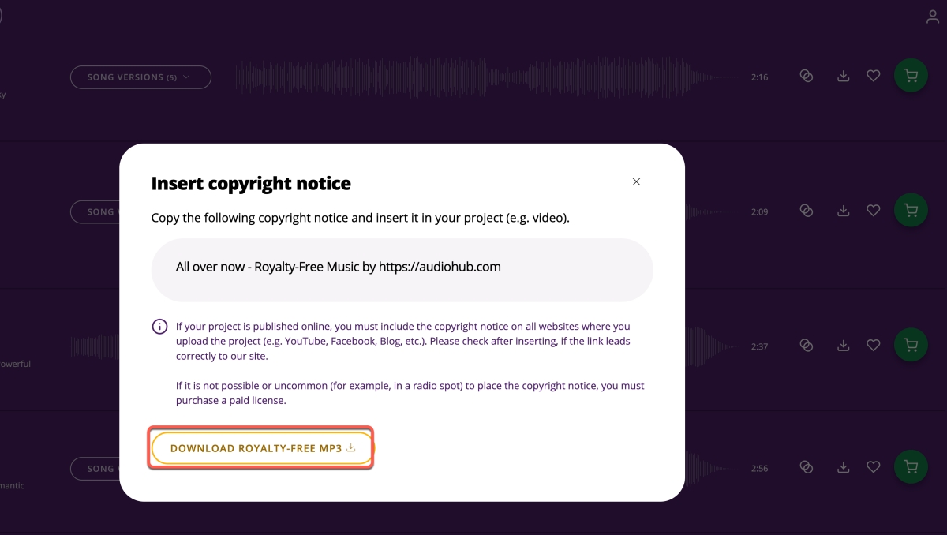Download the 2:37 track

(843, 346)
